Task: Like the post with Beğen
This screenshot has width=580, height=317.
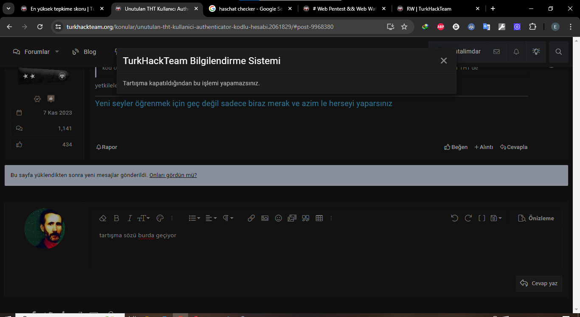Action: click(x=456, y=147)
